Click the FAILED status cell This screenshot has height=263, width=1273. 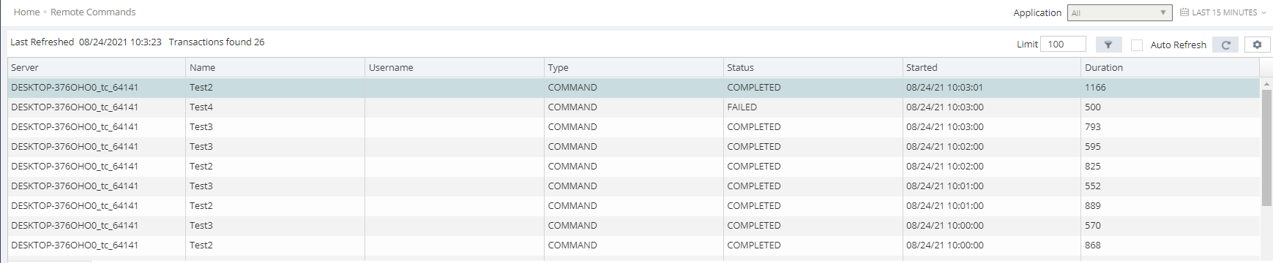tap(813, 107)
